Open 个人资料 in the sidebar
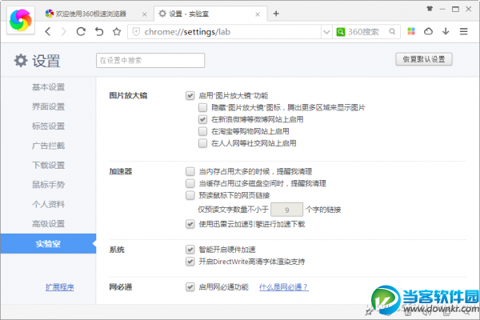Viewport: 480px width, 320px height. pos(48,204)
